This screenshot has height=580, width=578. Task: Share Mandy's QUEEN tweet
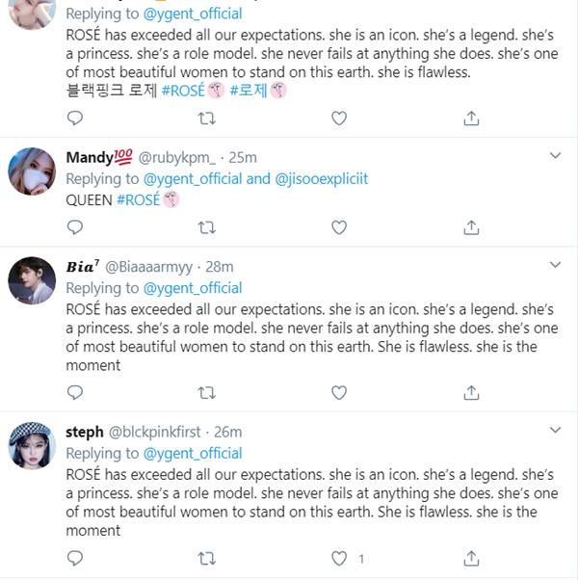[471, 227]
